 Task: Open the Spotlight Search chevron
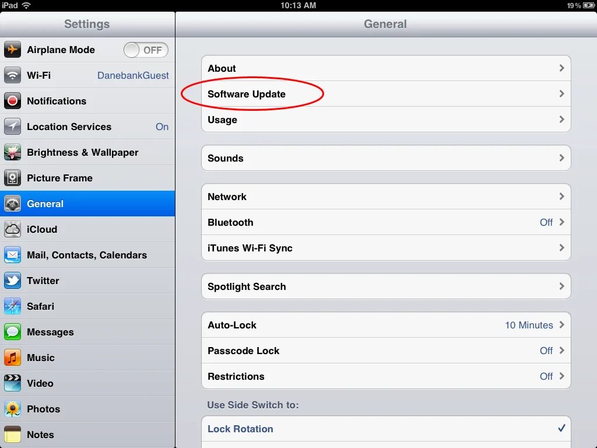pos(561,286)
